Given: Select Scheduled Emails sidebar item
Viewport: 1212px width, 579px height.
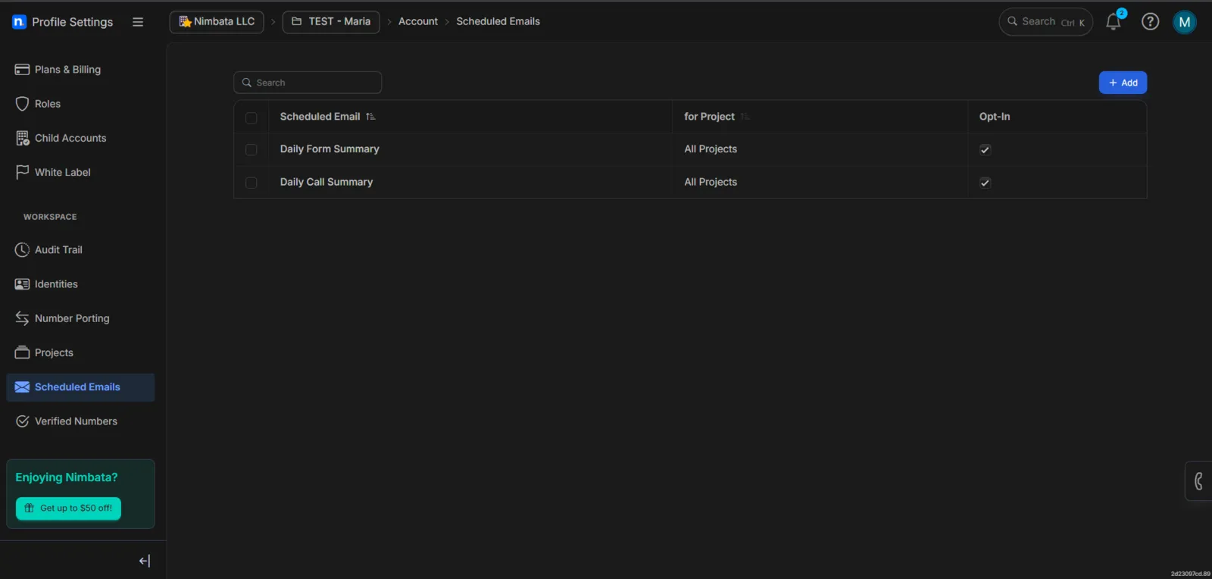Looking at the screenshot, I should point(80,387).
